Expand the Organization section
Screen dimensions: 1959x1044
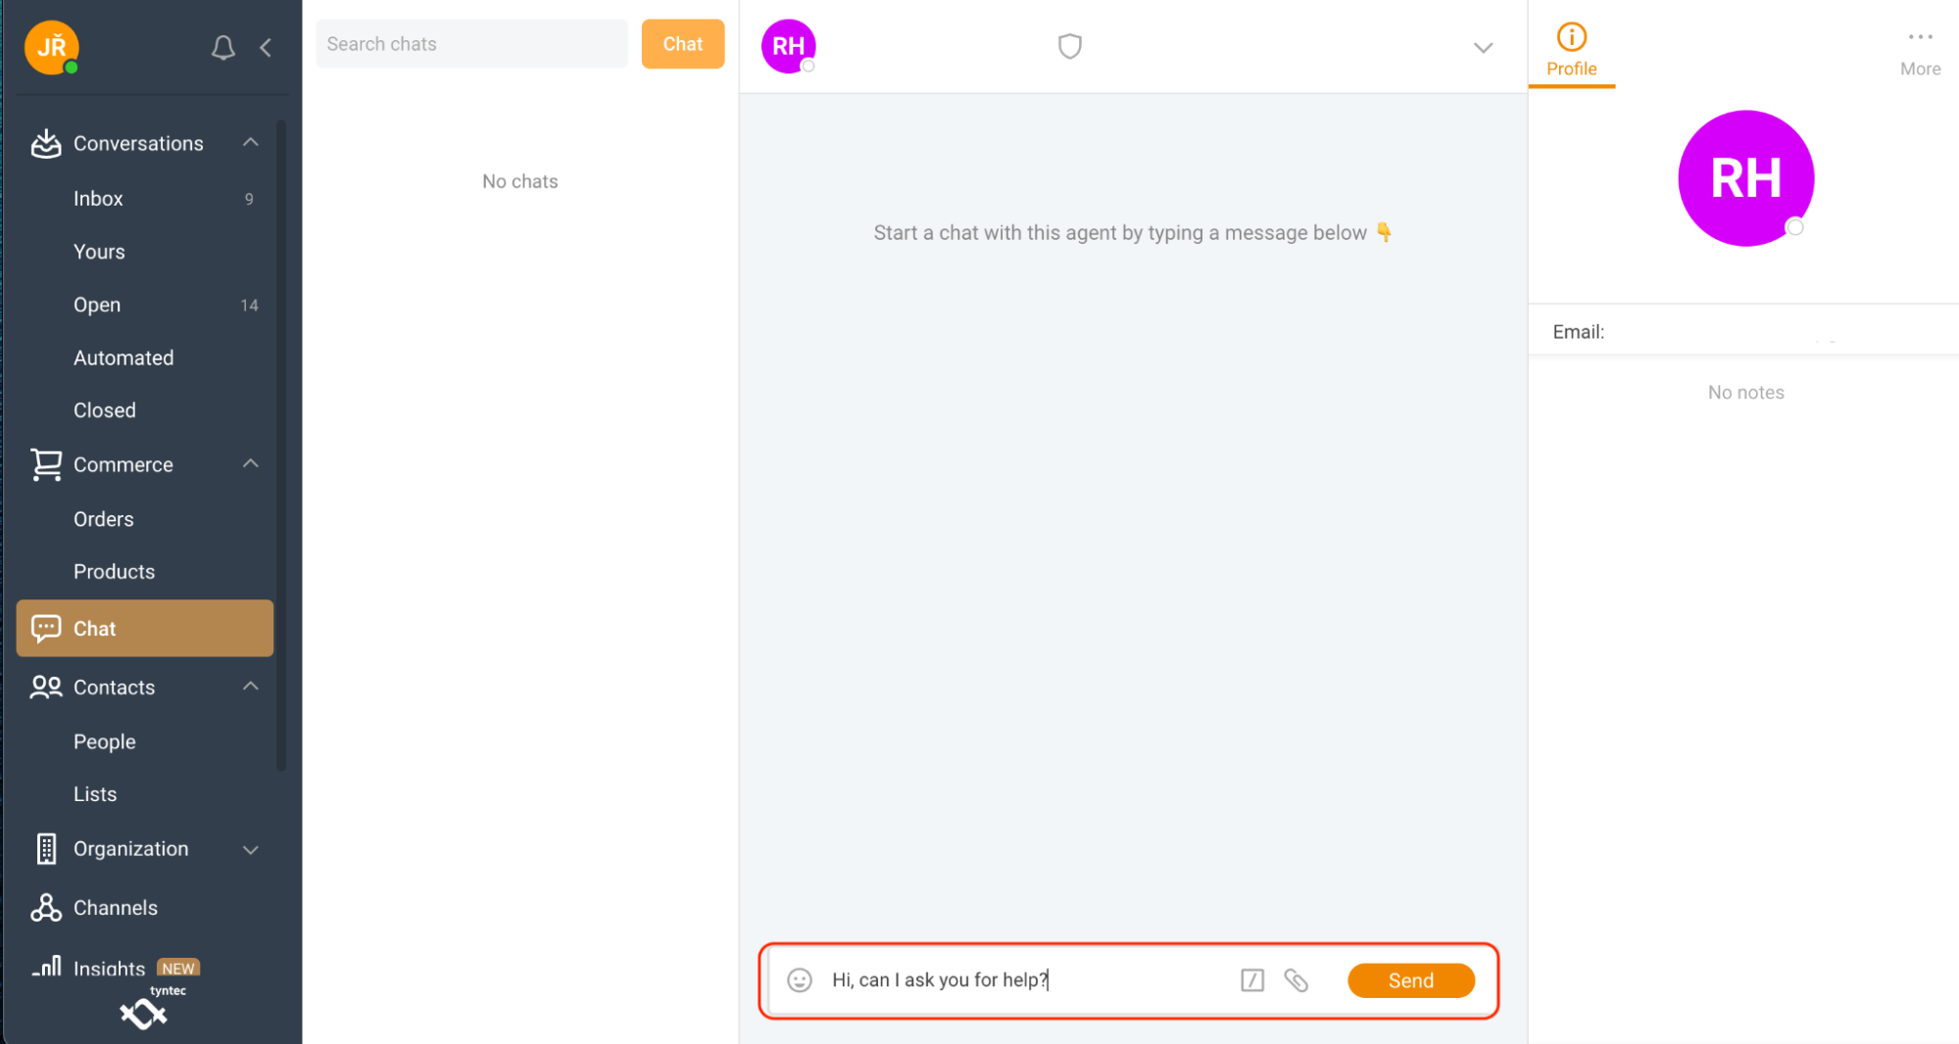pyautogui.click(x=251, y=849)
